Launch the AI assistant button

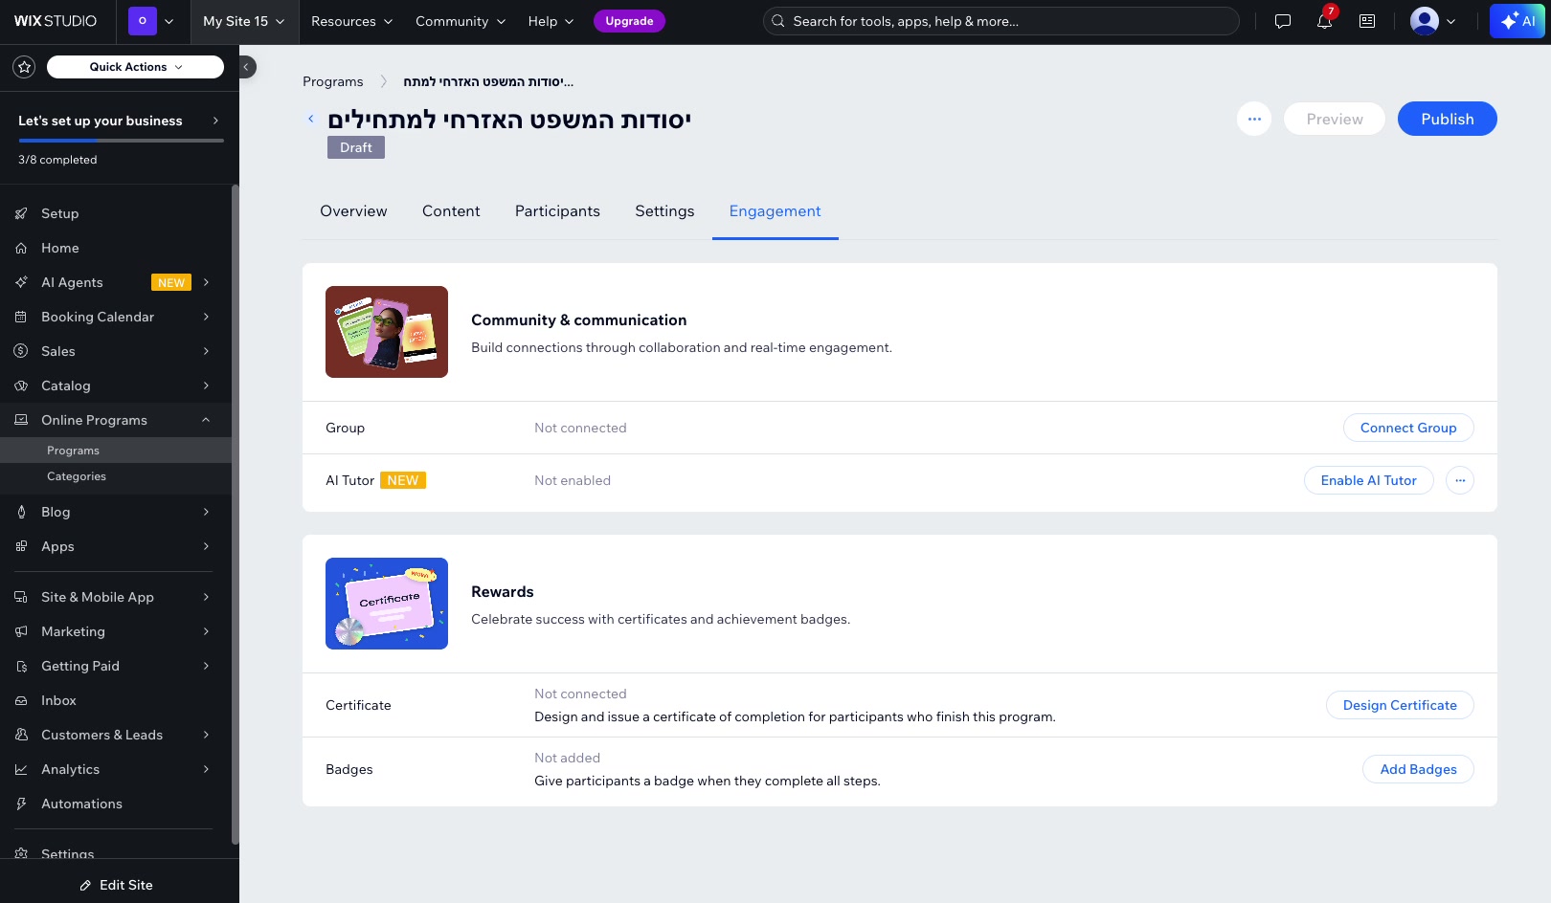tap(1517, 21)
